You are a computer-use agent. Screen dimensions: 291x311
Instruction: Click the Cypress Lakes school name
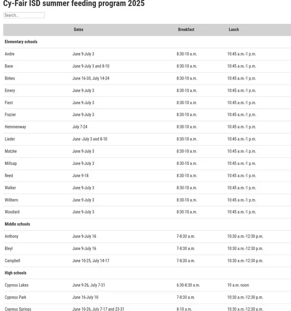tap(16, 285)
